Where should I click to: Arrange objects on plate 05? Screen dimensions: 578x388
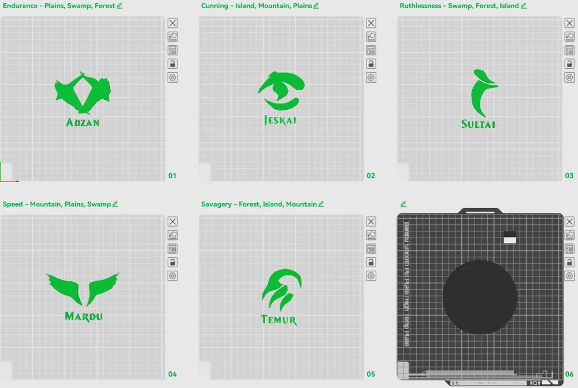point(371,249)
